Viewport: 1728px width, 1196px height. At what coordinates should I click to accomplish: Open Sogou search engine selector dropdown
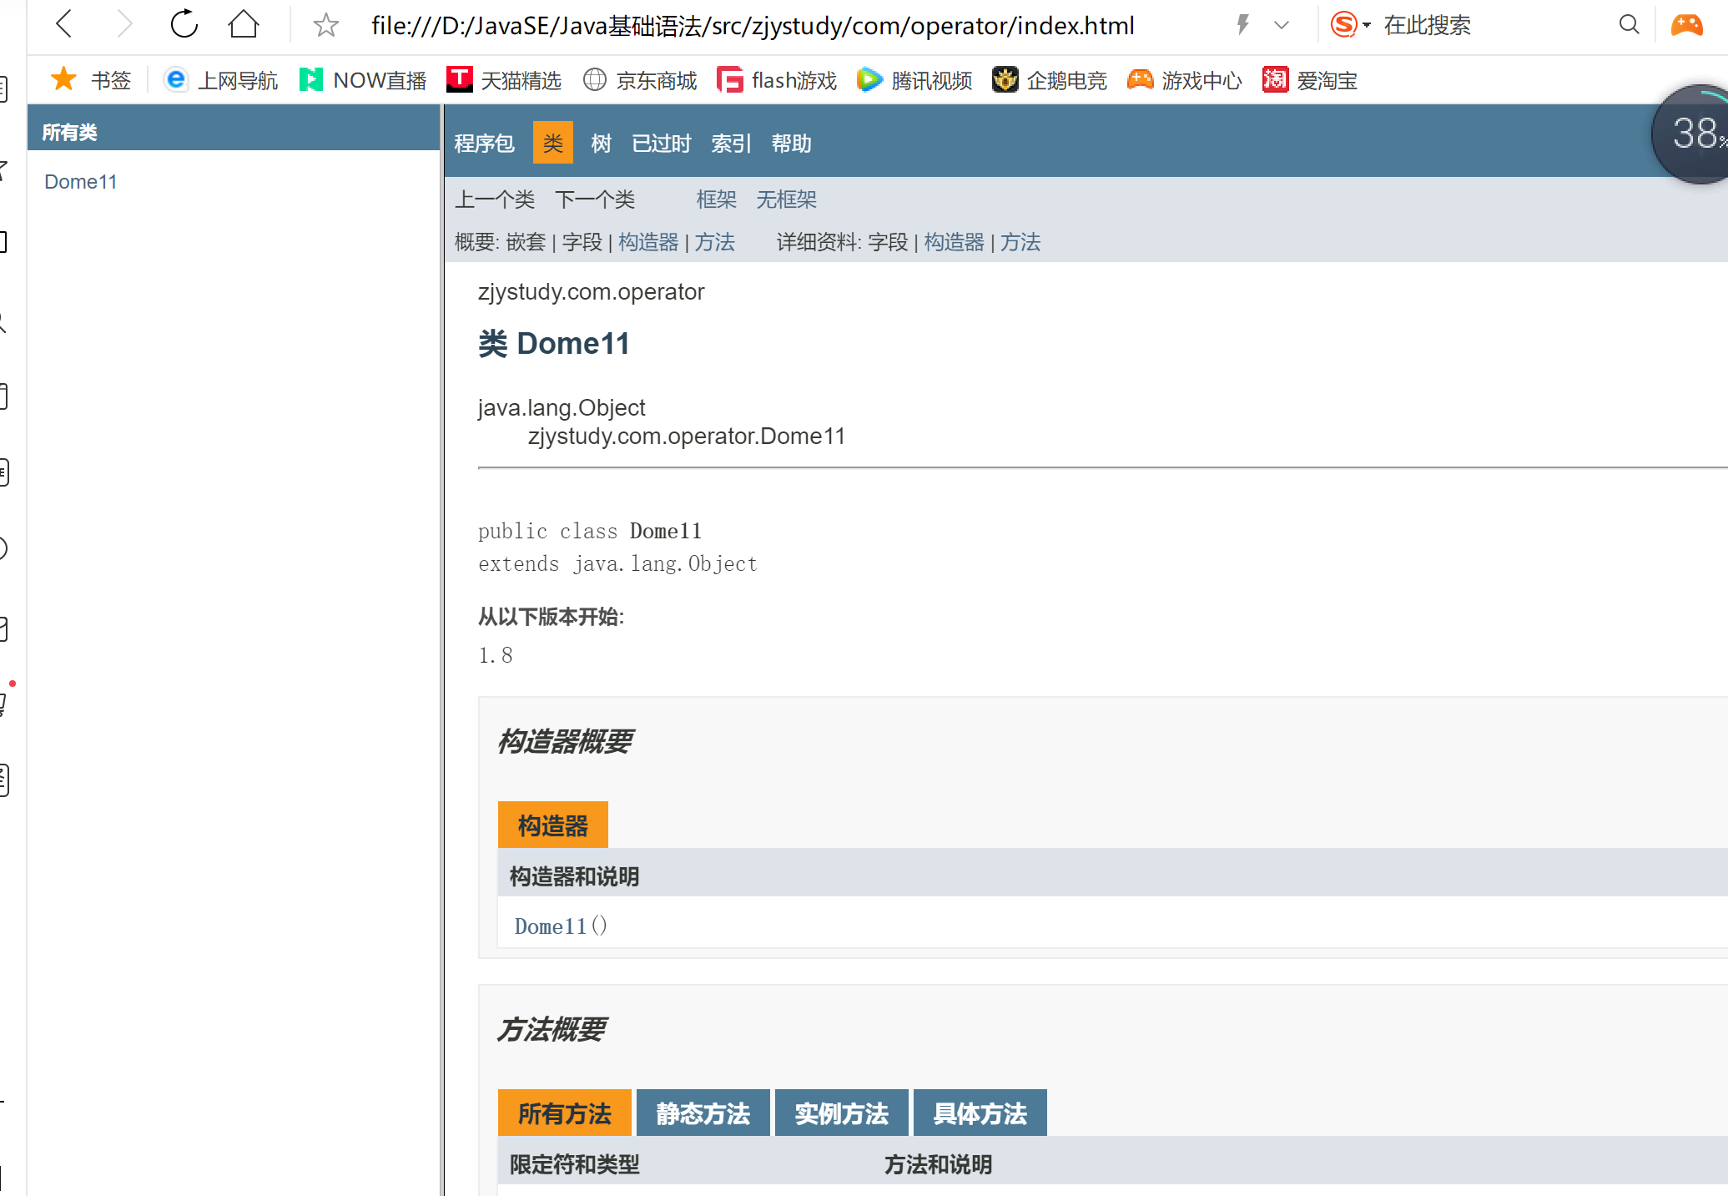[x=1351, y=24]
